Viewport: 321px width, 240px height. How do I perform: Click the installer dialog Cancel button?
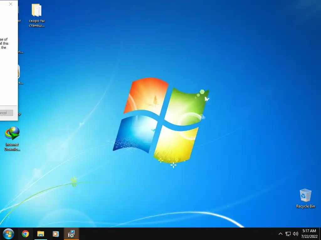6,112
